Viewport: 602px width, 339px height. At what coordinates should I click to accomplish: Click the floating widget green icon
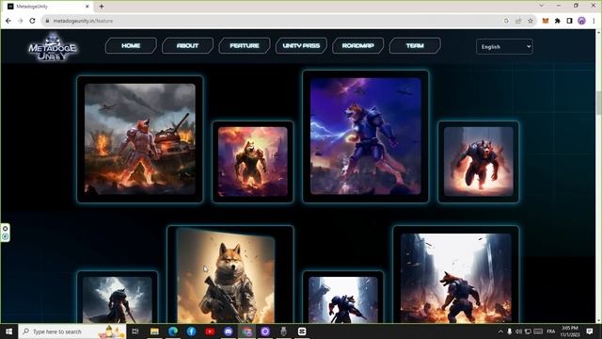pos(5,236)
